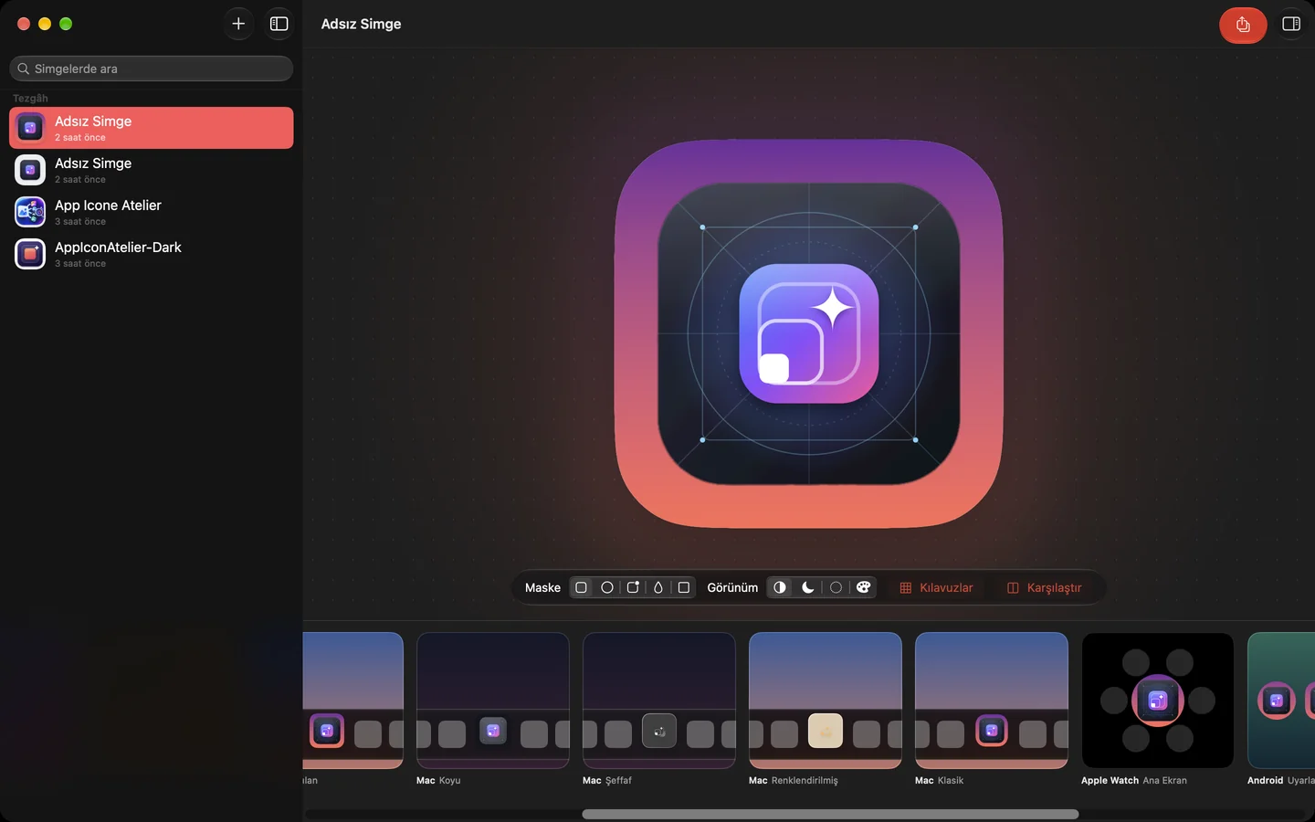Image resolution: width=1315 pixels, height=822 pixels.
Task: Click the large icon artwork on the canvas
Action: pyautogui.click(x=809, y=333)
